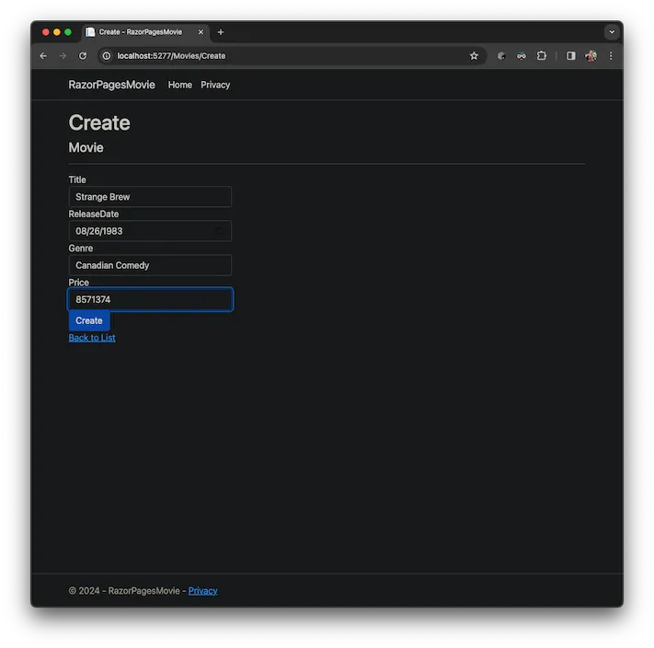Click the RazorPagesMovie brand link

[111, 85]
